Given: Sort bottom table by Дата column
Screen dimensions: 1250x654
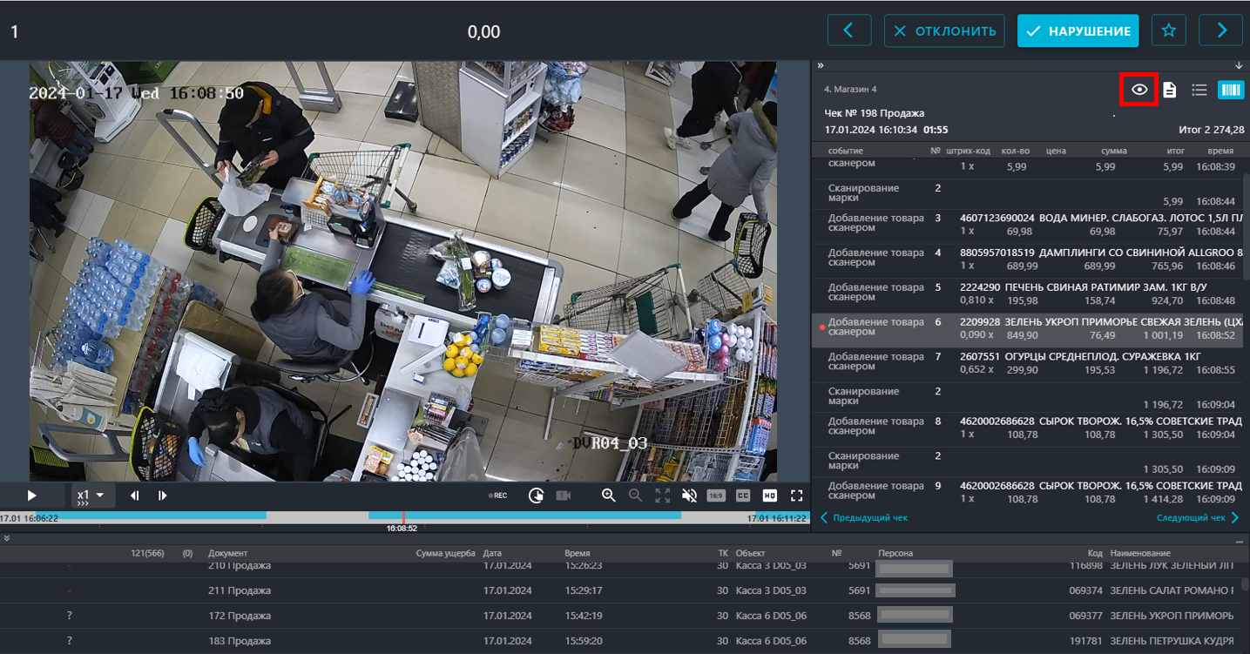Looking at the screenshot, I should point(492,553).
